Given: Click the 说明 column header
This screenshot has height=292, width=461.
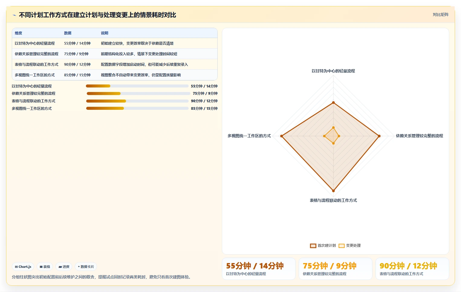Looking at the screenshot, I should coord(105,33).
